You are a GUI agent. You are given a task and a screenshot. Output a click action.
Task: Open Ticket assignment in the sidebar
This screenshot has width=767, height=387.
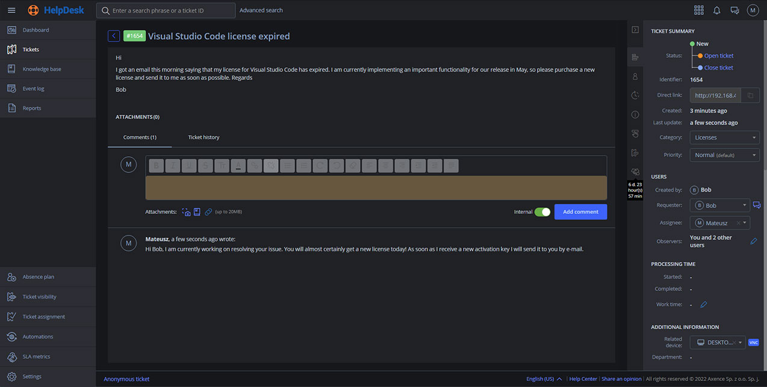click(48, 317)
